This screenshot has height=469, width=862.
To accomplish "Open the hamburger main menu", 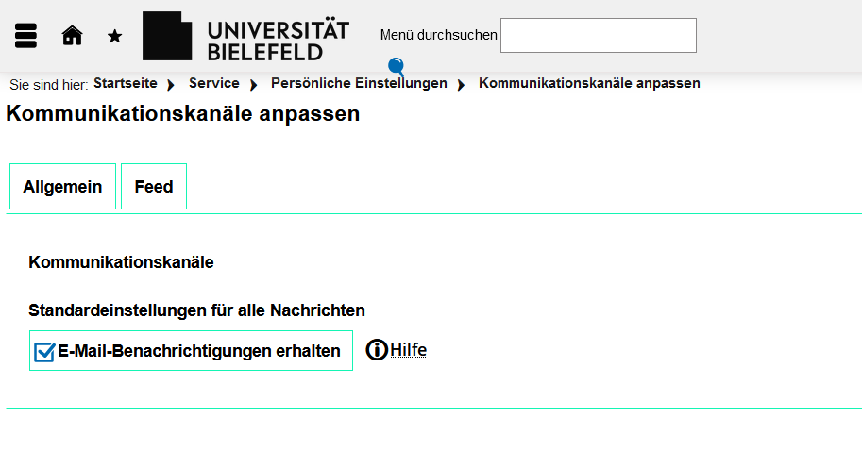I will pyautogui.click(x=25, y=36).
